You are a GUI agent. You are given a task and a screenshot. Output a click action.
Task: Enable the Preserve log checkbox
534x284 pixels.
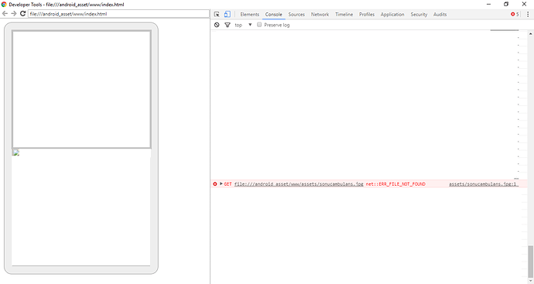coord(259,25)
